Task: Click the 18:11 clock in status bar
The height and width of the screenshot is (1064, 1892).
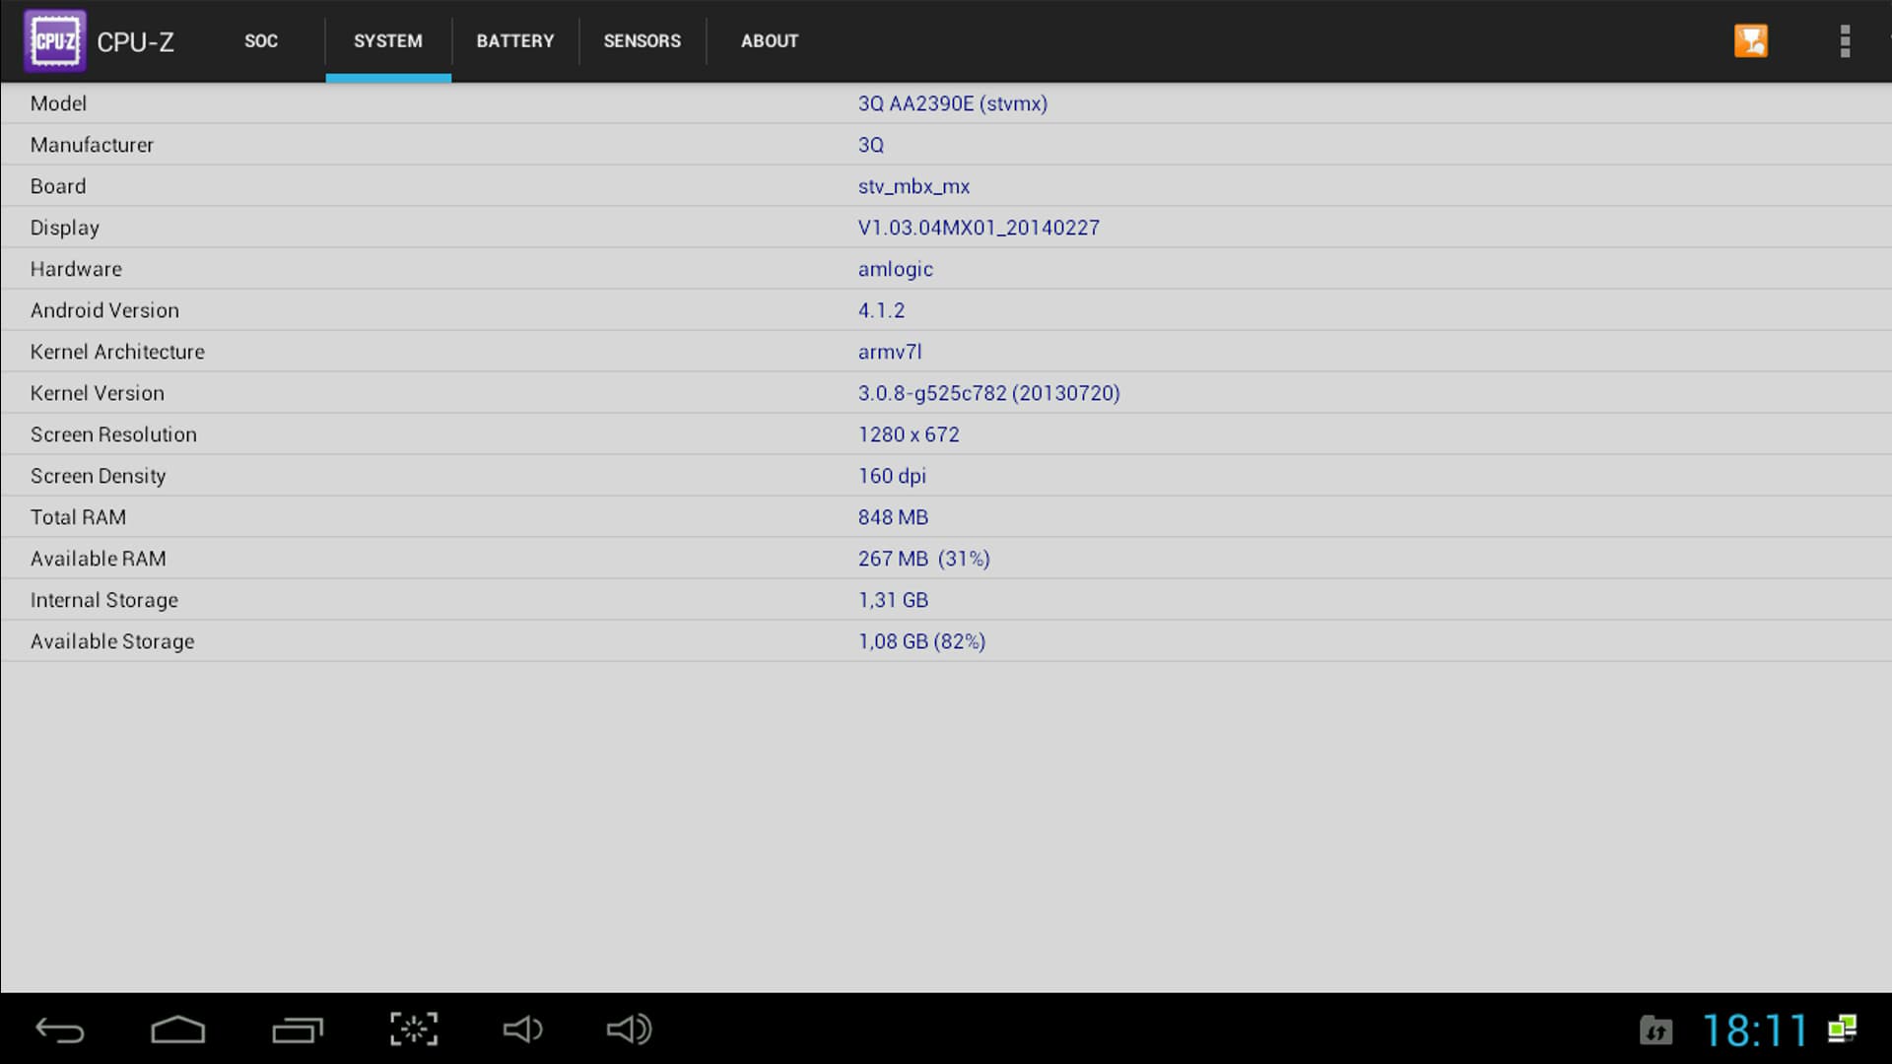Action: click(1755, 1031)
